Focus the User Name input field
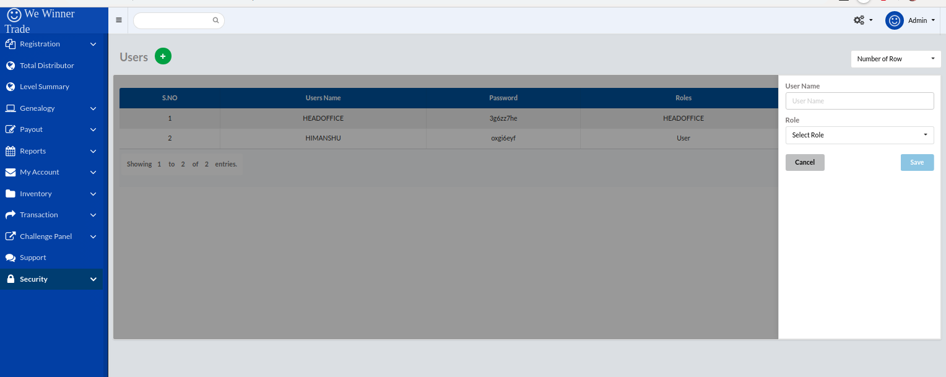This screenshot has width=946, height=377. pos(859,101)
